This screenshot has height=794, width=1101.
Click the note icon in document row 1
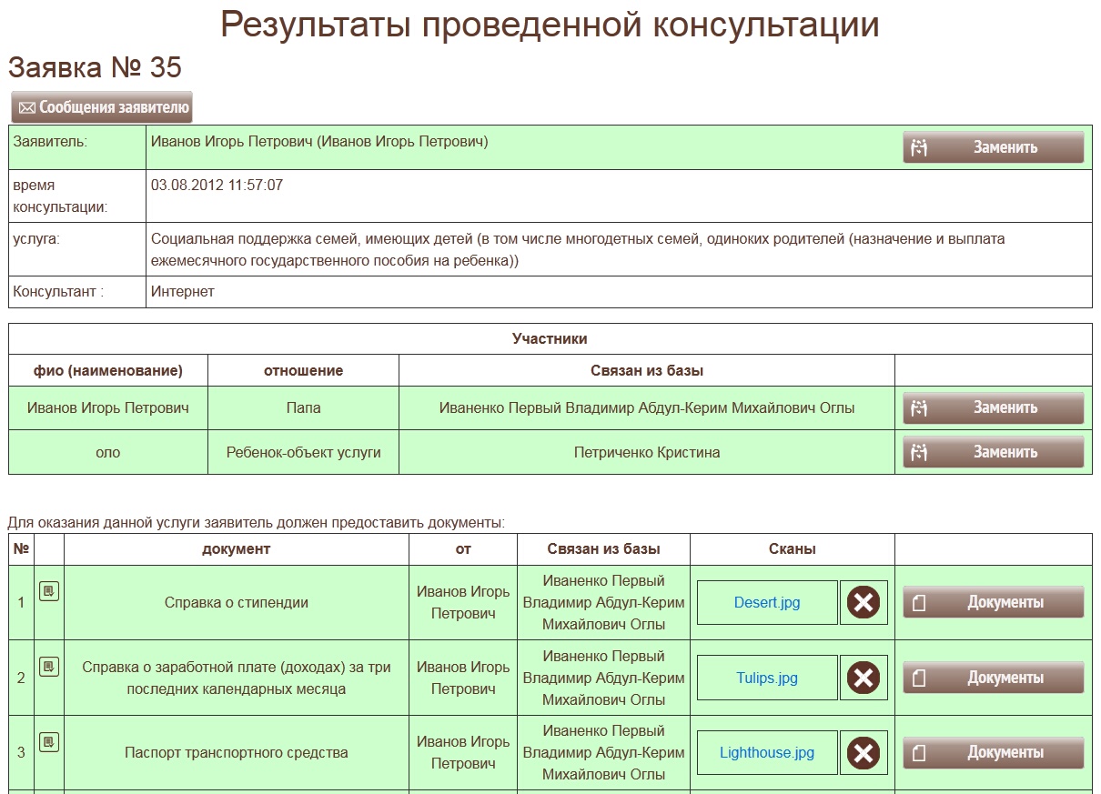coord(49,592)
